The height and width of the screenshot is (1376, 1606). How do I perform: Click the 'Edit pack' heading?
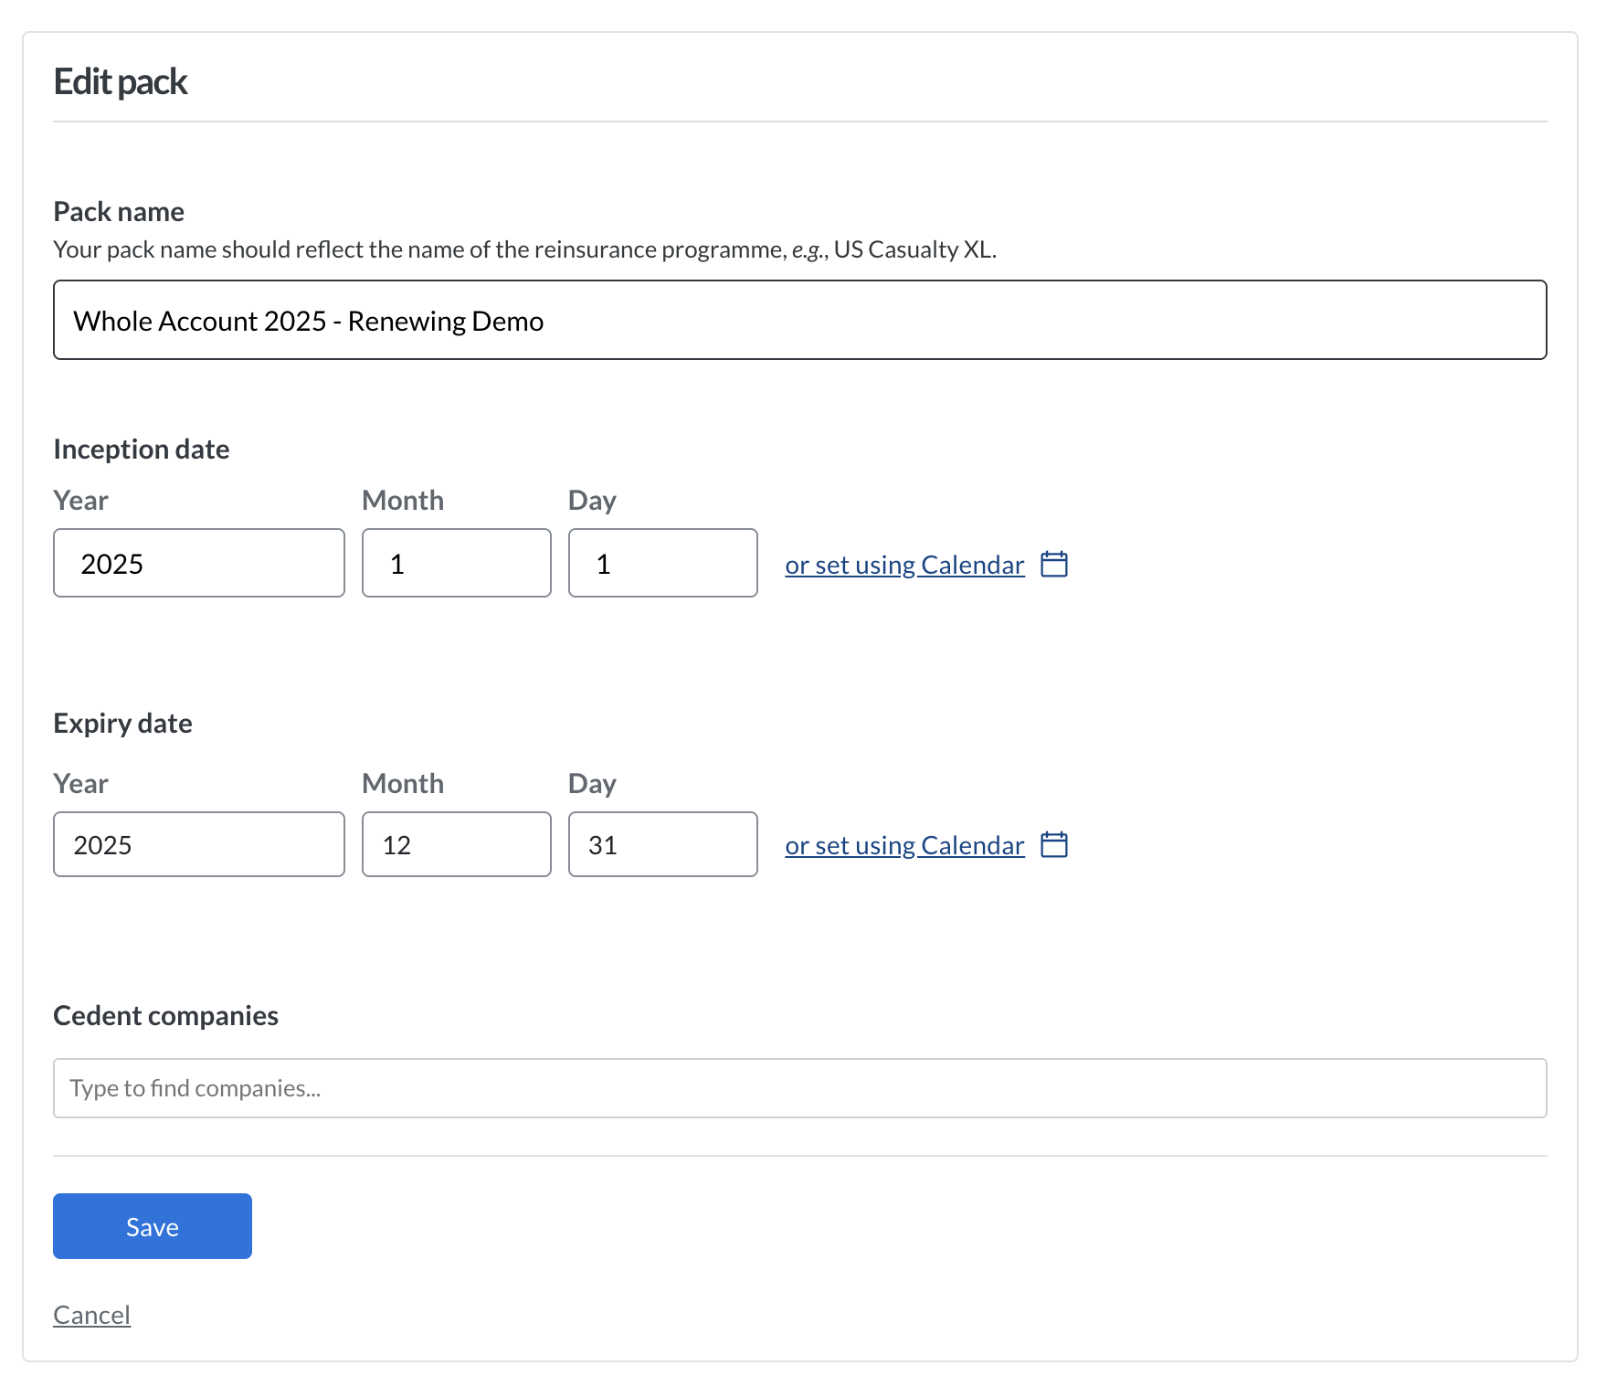pos(121,82)
